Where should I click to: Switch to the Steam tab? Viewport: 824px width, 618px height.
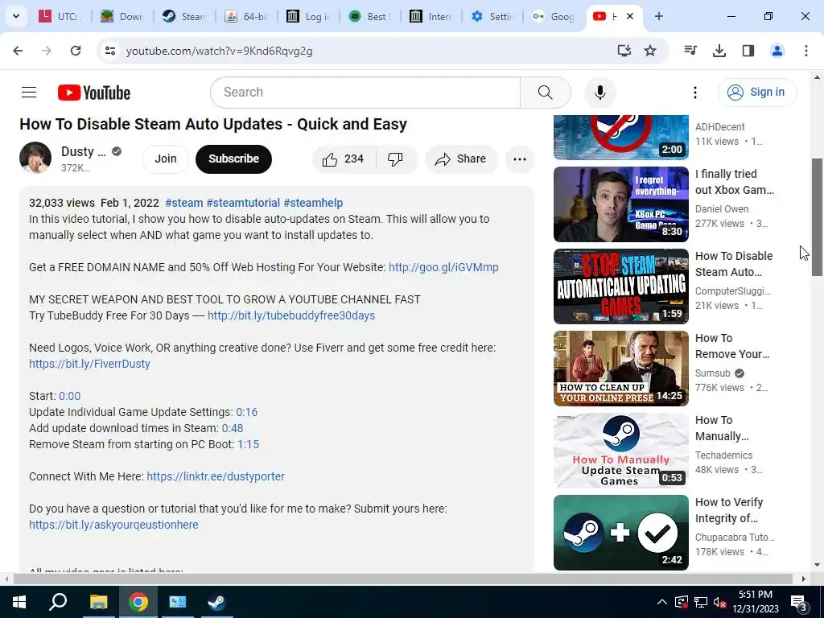pyautogui.click(x=184, y=16)
